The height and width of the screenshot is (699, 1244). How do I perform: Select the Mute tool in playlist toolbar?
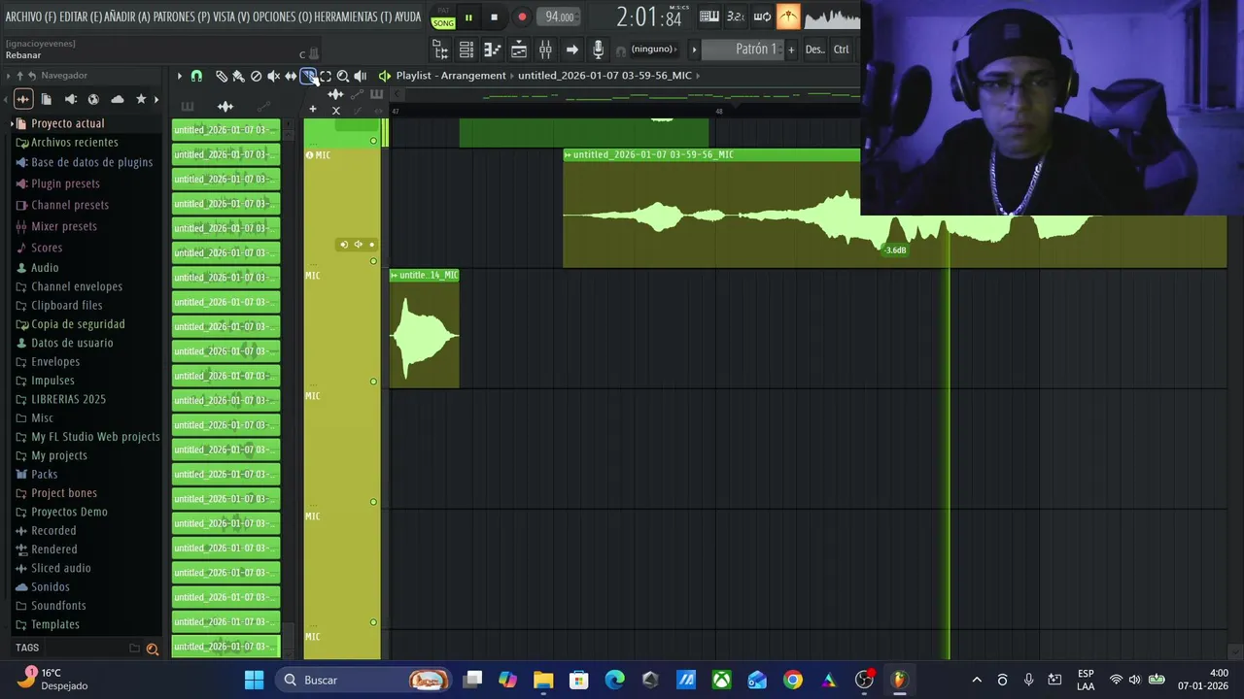pyautogui.click(x=273, y=76)
